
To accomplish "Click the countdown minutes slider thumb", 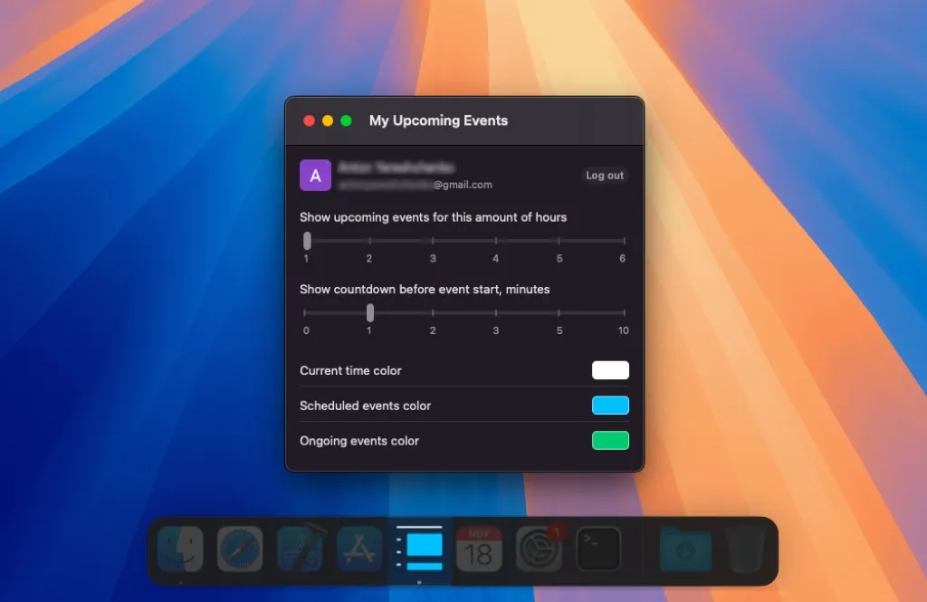I will [370, 313].
